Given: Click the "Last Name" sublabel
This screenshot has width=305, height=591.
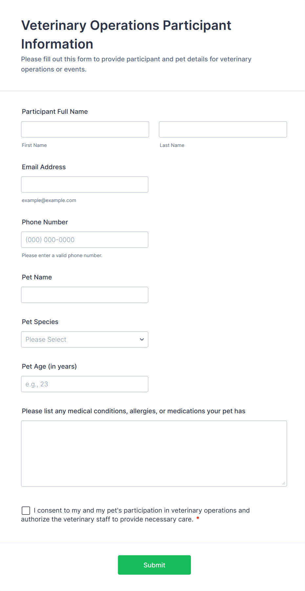Looking at the screenshot, I should click(172, 145).
